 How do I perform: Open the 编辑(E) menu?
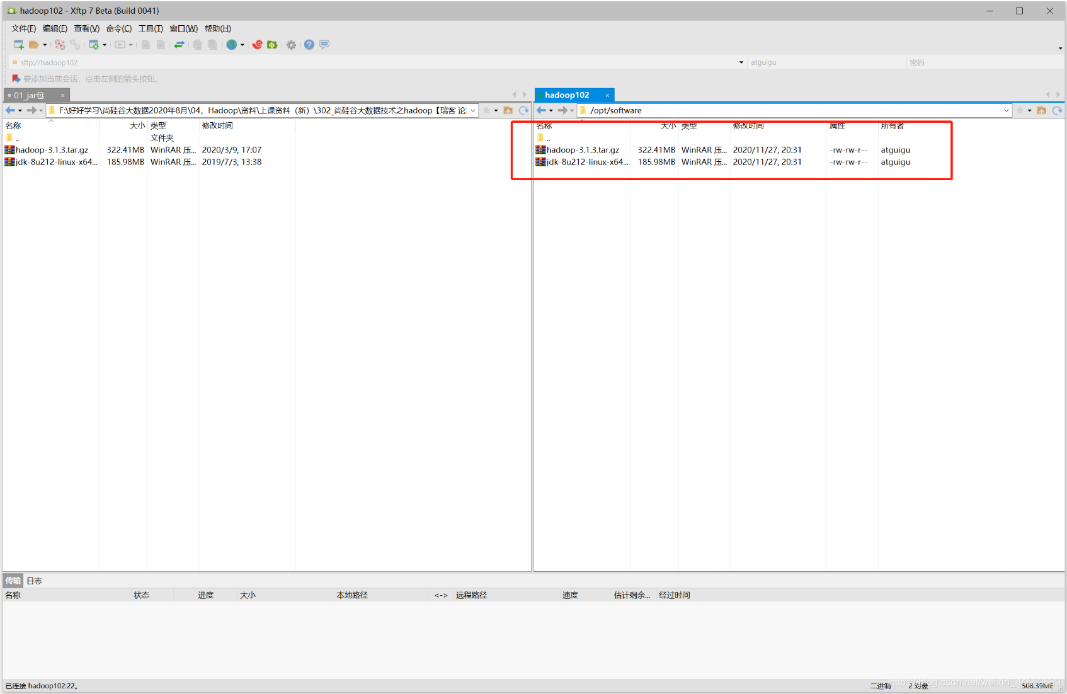click(x=55, y=28)
